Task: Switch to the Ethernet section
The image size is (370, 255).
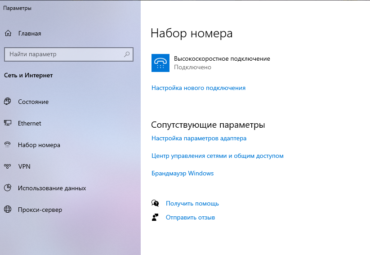Action: (x=30, y=123)
